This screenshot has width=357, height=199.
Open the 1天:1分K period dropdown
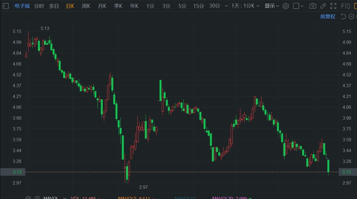[245, 6]
